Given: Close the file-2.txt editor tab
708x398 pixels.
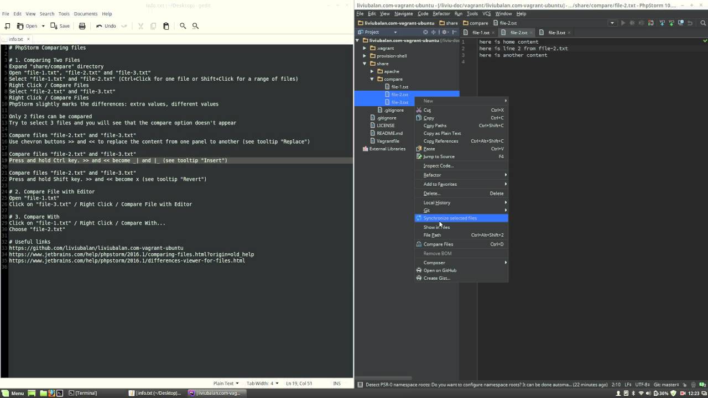Looking at the screenshot, I should (x=532, y=33).
